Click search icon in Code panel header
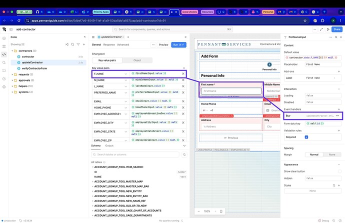The width and height of the screenshot is (345, 223). 72,44
